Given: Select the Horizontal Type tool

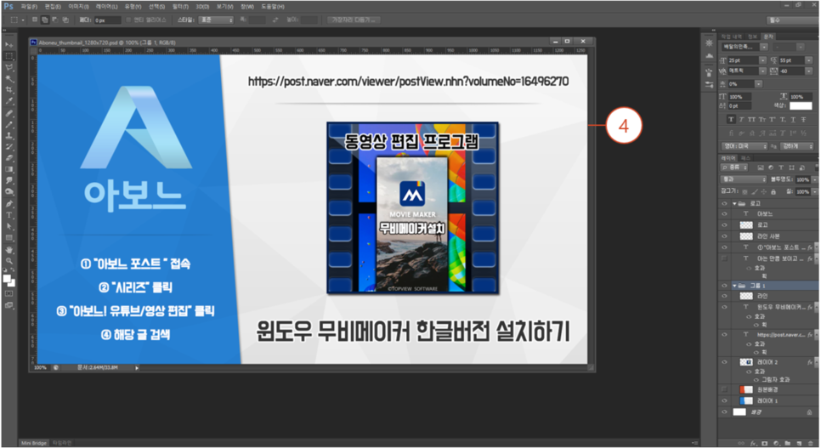Looking at the screenshot, I should pyautogui.click(x=8, y=215).
